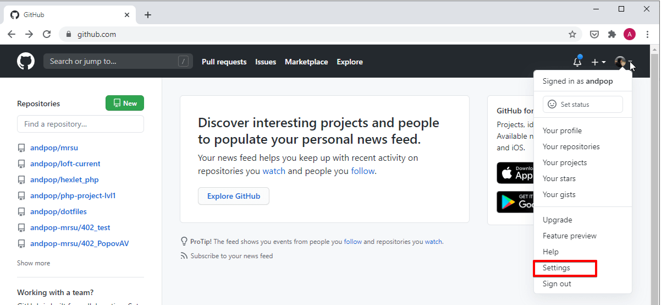Screen dimensions: 661x305
Task: Click 'Signed in as andpop' text
Action: tap(577, 81)
